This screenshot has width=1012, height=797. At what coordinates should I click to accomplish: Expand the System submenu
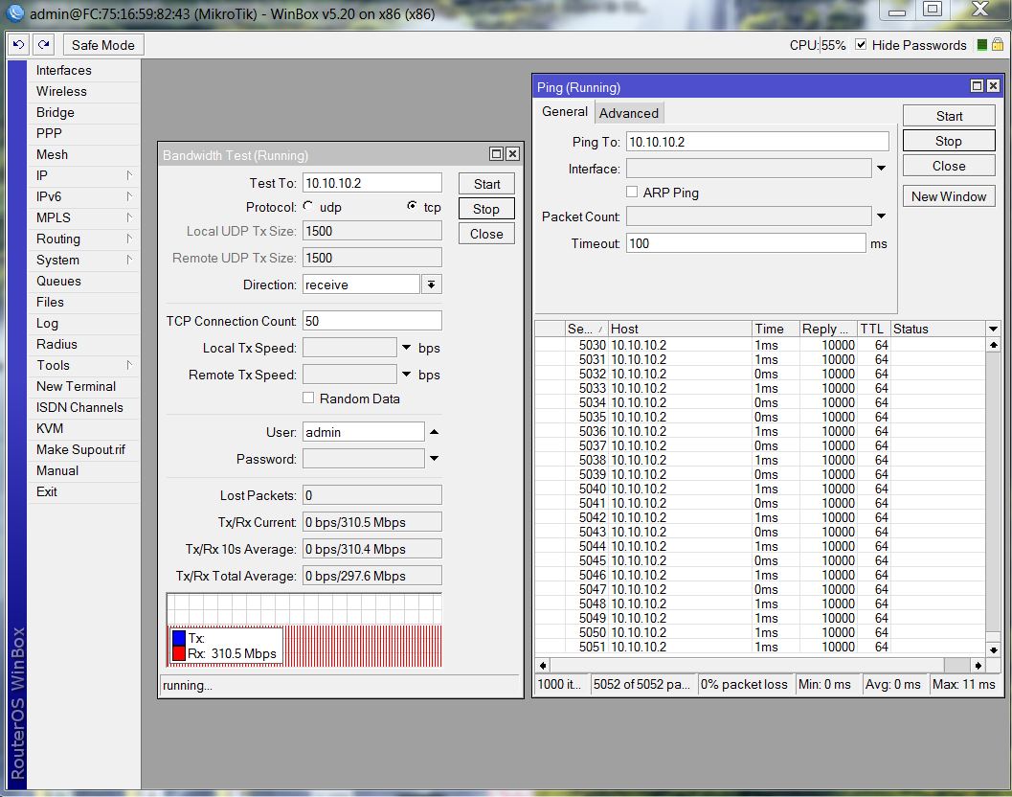click(x=129, y=260)
